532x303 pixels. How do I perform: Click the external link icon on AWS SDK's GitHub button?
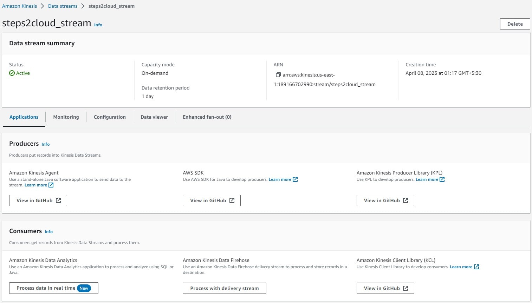[x=232, y=200]
